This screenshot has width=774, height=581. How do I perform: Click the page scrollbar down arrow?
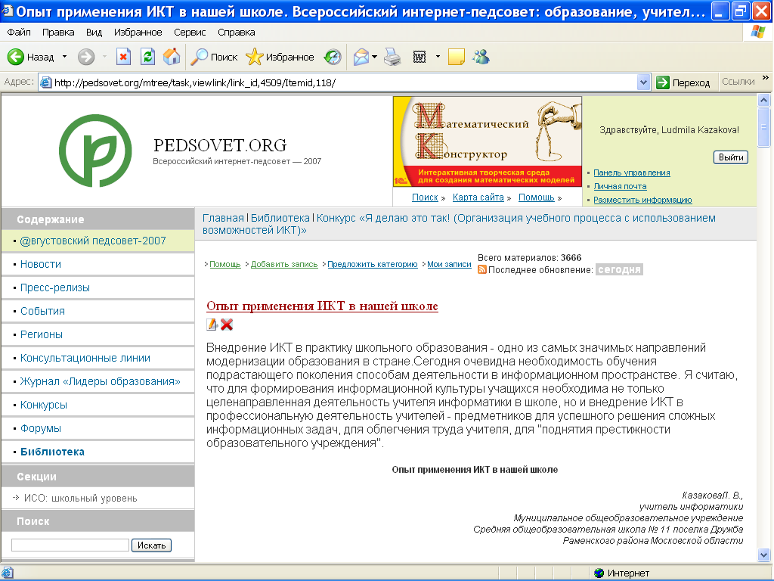click(x=763, y=555)
